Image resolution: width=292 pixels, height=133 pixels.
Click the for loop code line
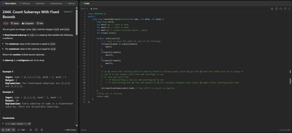(108, 39)
